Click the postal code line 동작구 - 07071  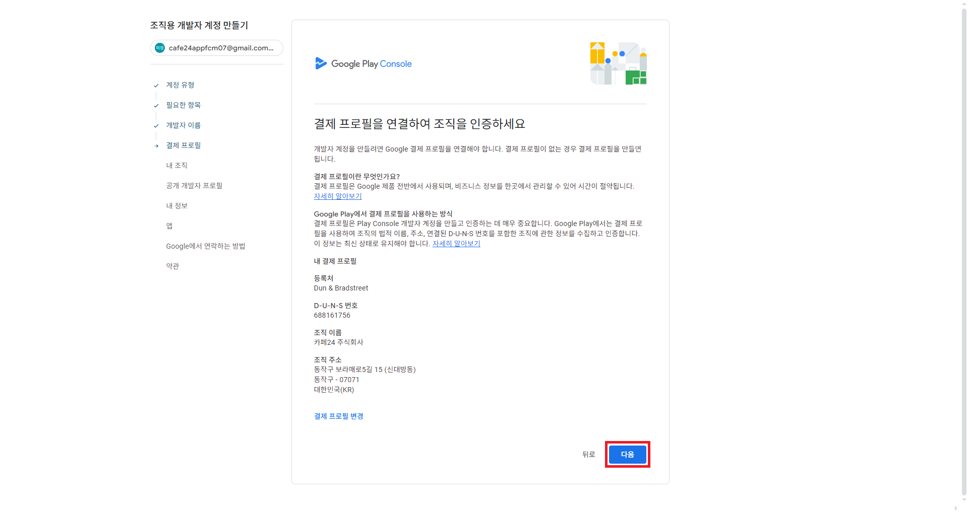coord(336,379)
